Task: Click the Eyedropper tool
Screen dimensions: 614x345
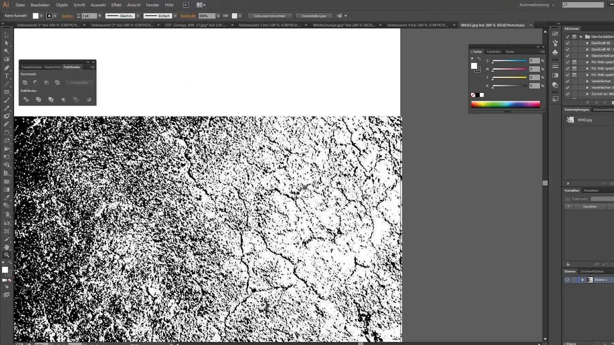Action: 7,197
